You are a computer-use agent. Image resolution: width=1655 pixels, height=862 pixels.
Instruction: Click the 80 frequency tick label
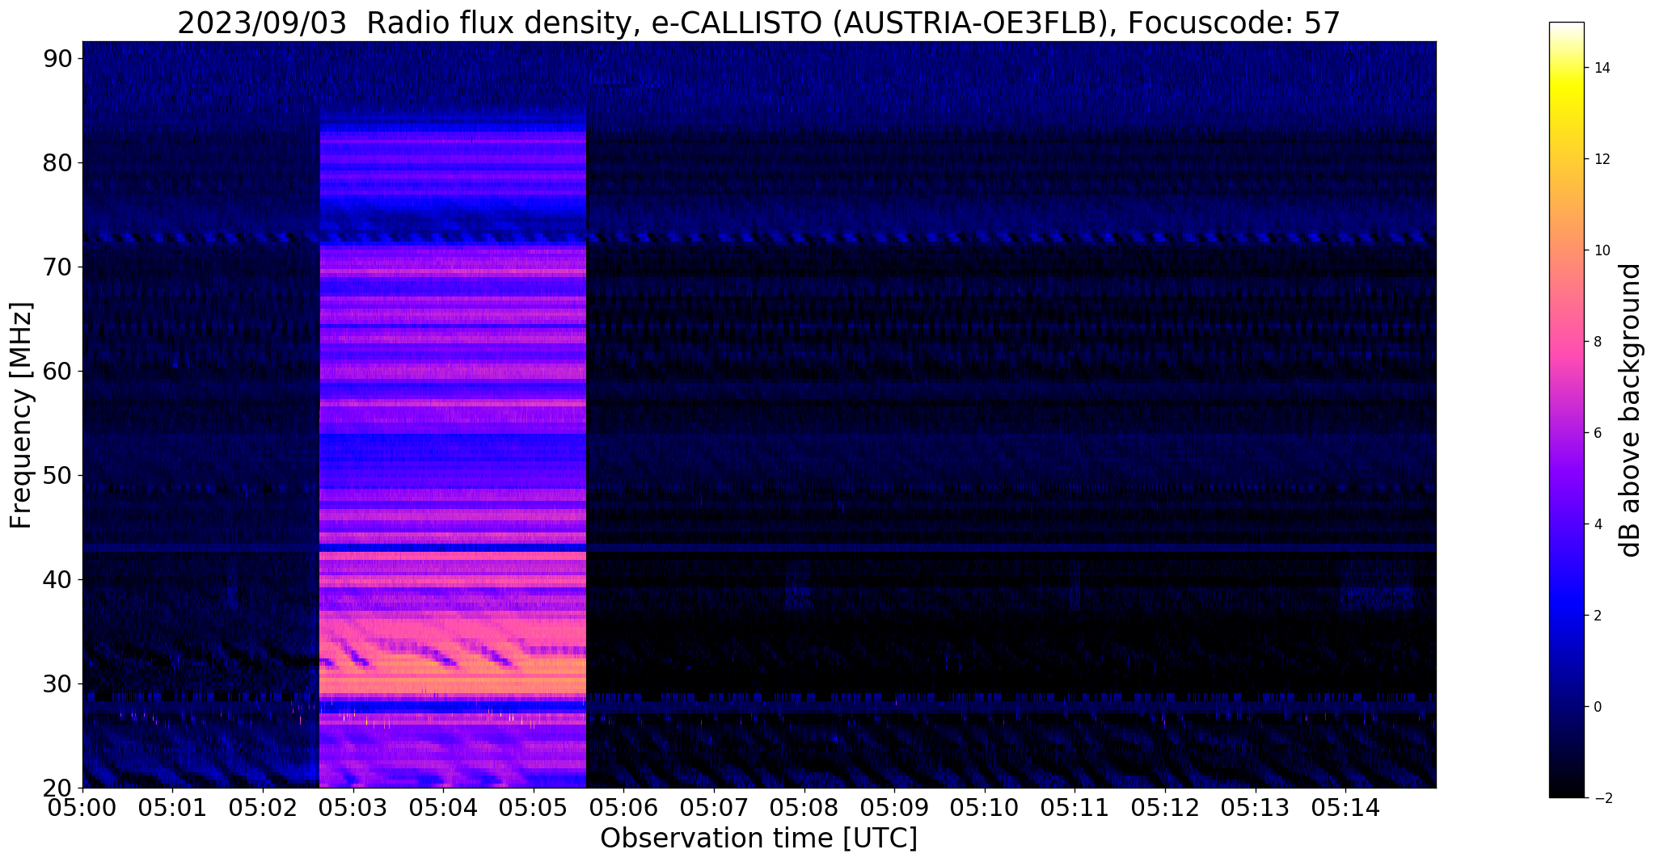[x=57, y=162]
